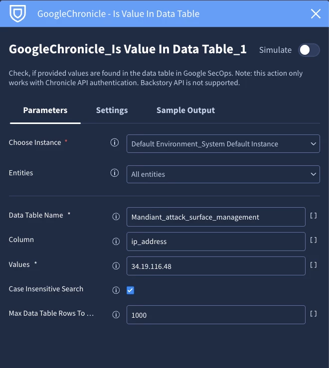Click the Choose Instance label
Image resolution: width=329 pixels, height=368 pixels.
click(35, 142)
